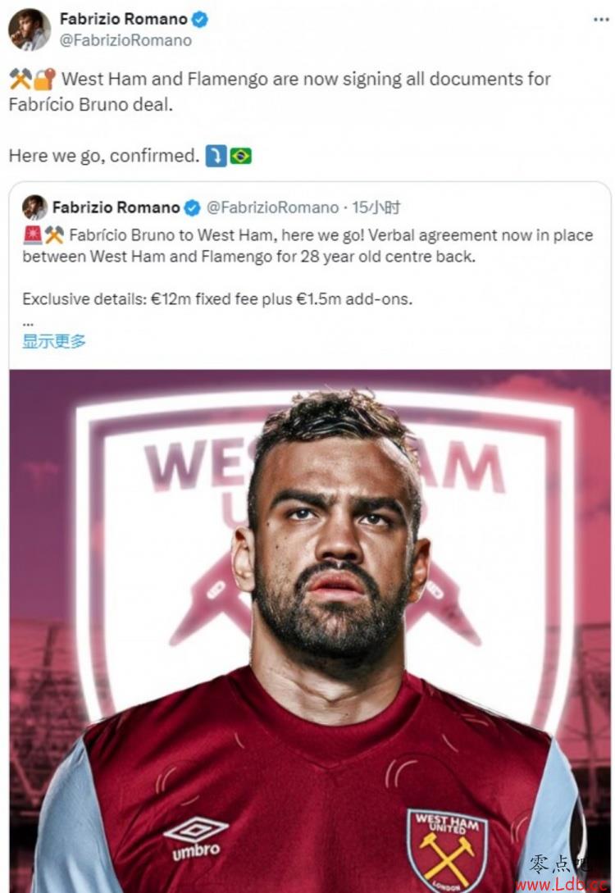
Task: Click the locked key emoji in main tweet
Action: coord(43,80)
